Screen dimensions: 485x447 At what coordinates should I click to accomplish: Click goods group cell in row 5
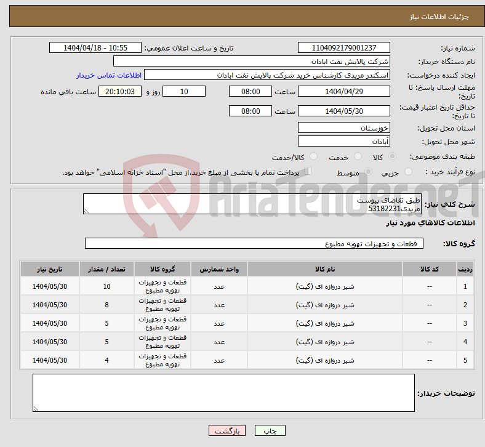pyautogui.click(x=162, y=360)
